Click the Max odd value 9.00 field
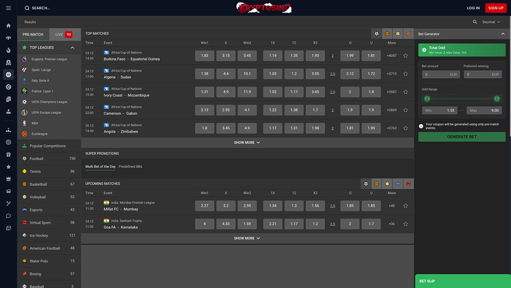 click(x=484, y=110)
